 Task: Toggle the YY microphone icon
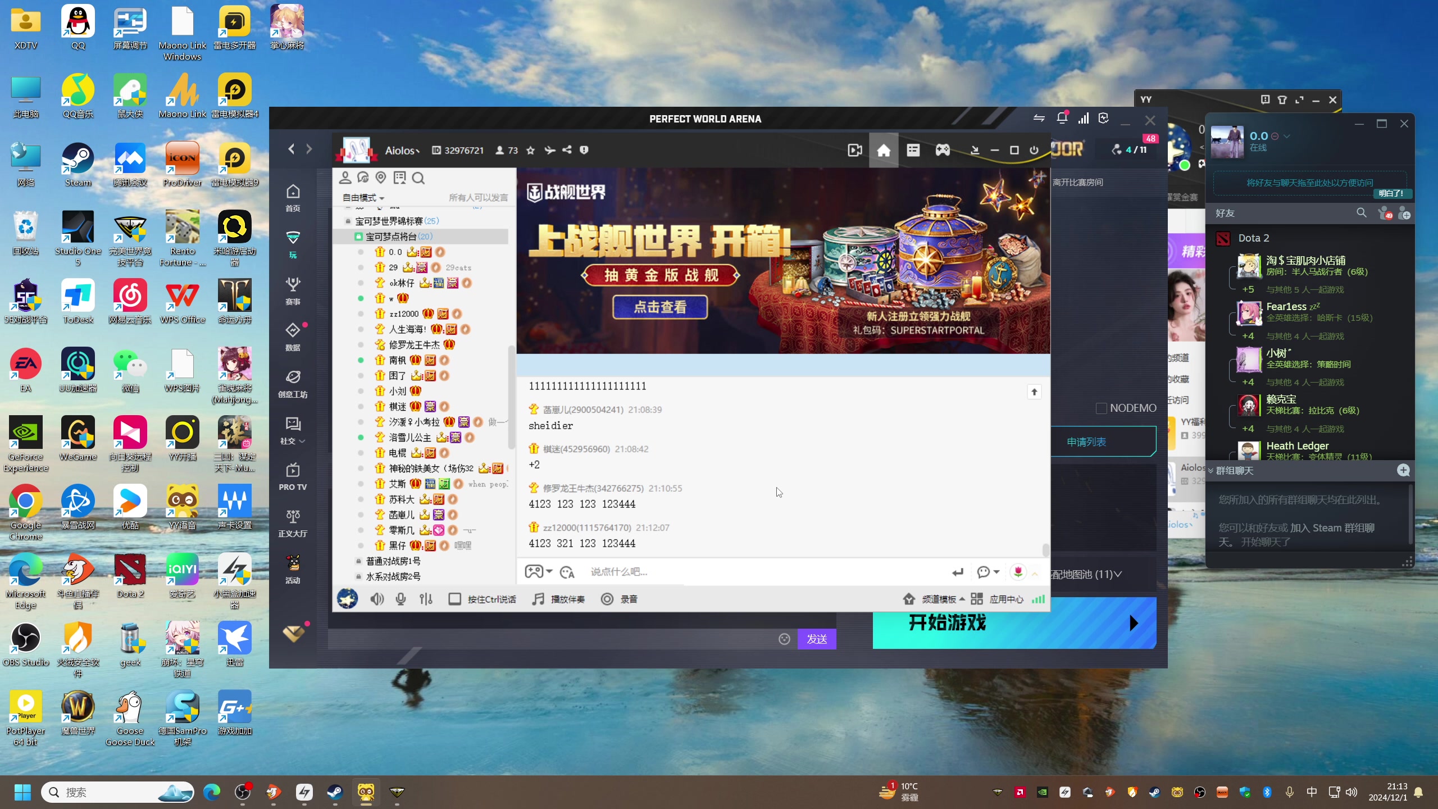click(x=401, y=599)
